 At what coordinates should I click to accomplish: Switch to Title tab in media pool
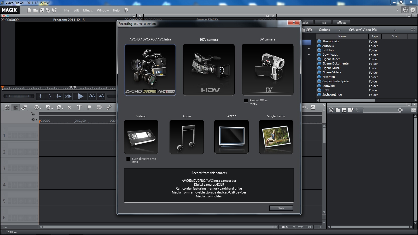pyautogui.click(x=323, y=23)
